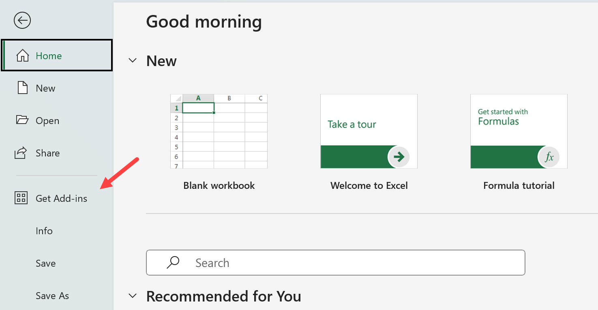Click the search magnifier icon
The height and width of the screenshot is (310, 598).
[x=173, y=263]
